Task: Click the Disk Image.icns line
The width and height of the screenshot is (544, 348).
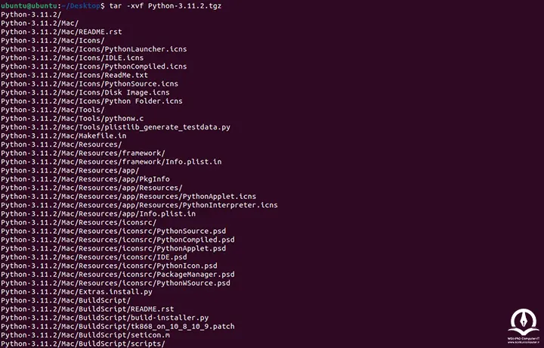Action: [x=85, y=93]
